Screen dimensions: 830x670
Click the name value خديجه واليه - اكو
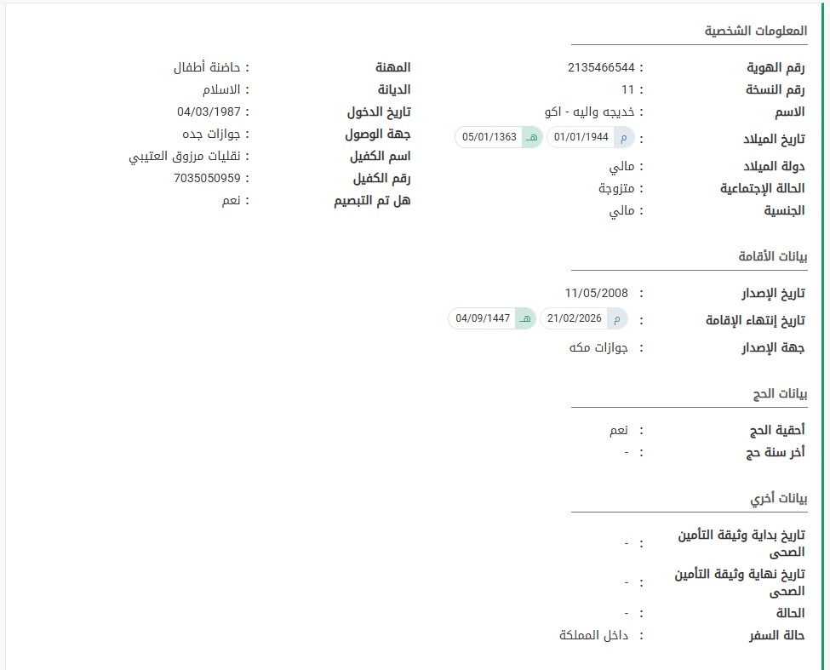(589, 112)
